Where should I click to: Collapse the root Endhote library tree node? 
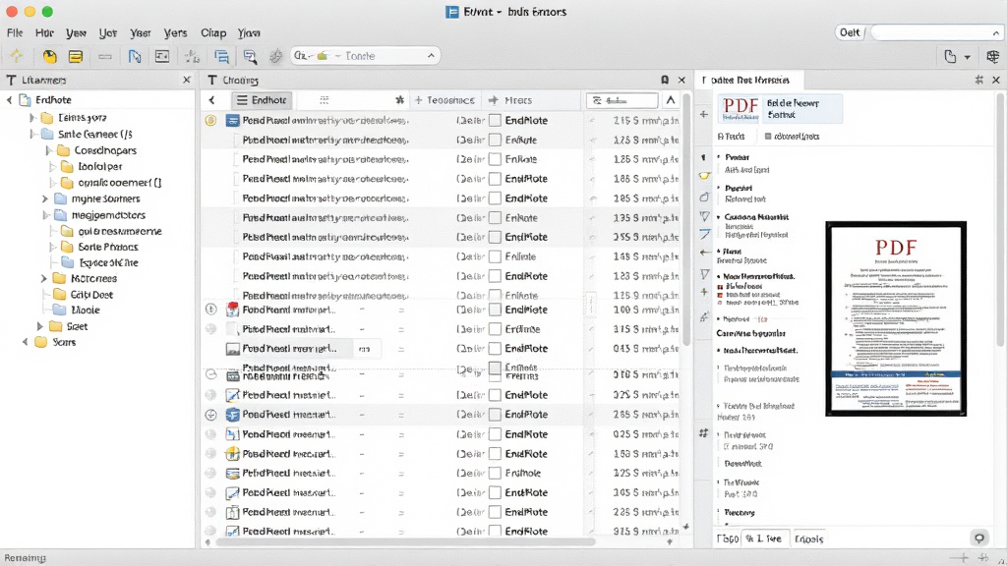coord(10,100)
